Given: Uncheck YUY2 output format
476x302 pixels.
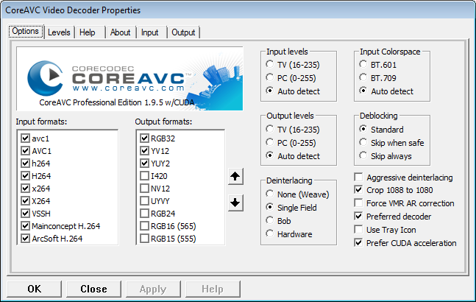Looking at the screenshot, I should tap(144, 164).
